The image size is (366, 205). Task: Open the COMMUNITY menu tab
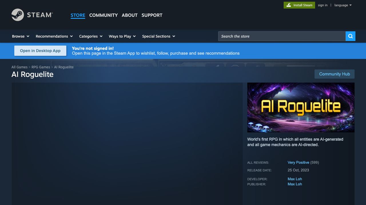104,15
